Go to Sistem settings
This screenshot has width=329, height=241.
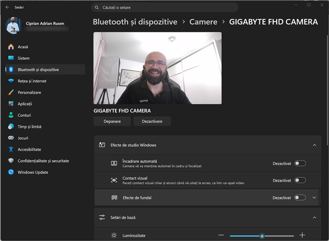pos(45,58)
